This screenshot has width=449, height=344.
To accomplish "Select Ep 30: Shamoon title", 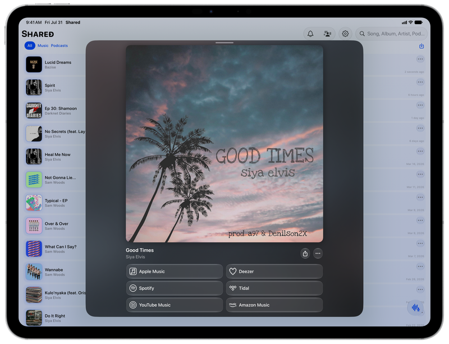I will pos(61,108).
